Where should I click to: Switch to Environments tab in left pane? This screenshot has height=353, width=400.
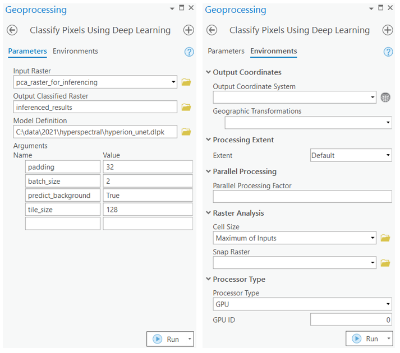pyautogui.click(x=75, y=51)
